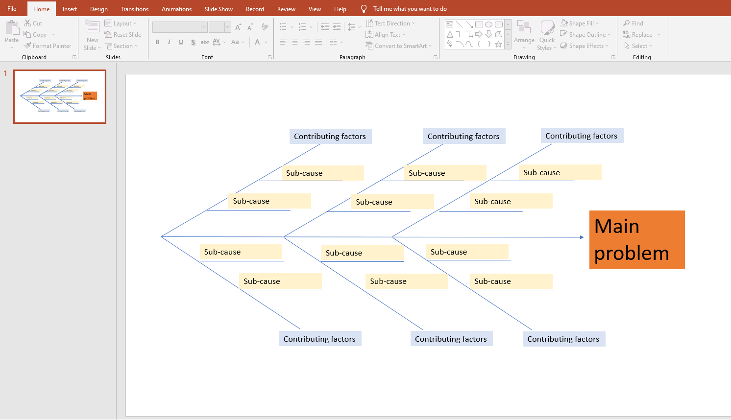Screen dimensions: 731x420
Task: Toggle Strikethrough formatting
Action: tap(205, 42)
